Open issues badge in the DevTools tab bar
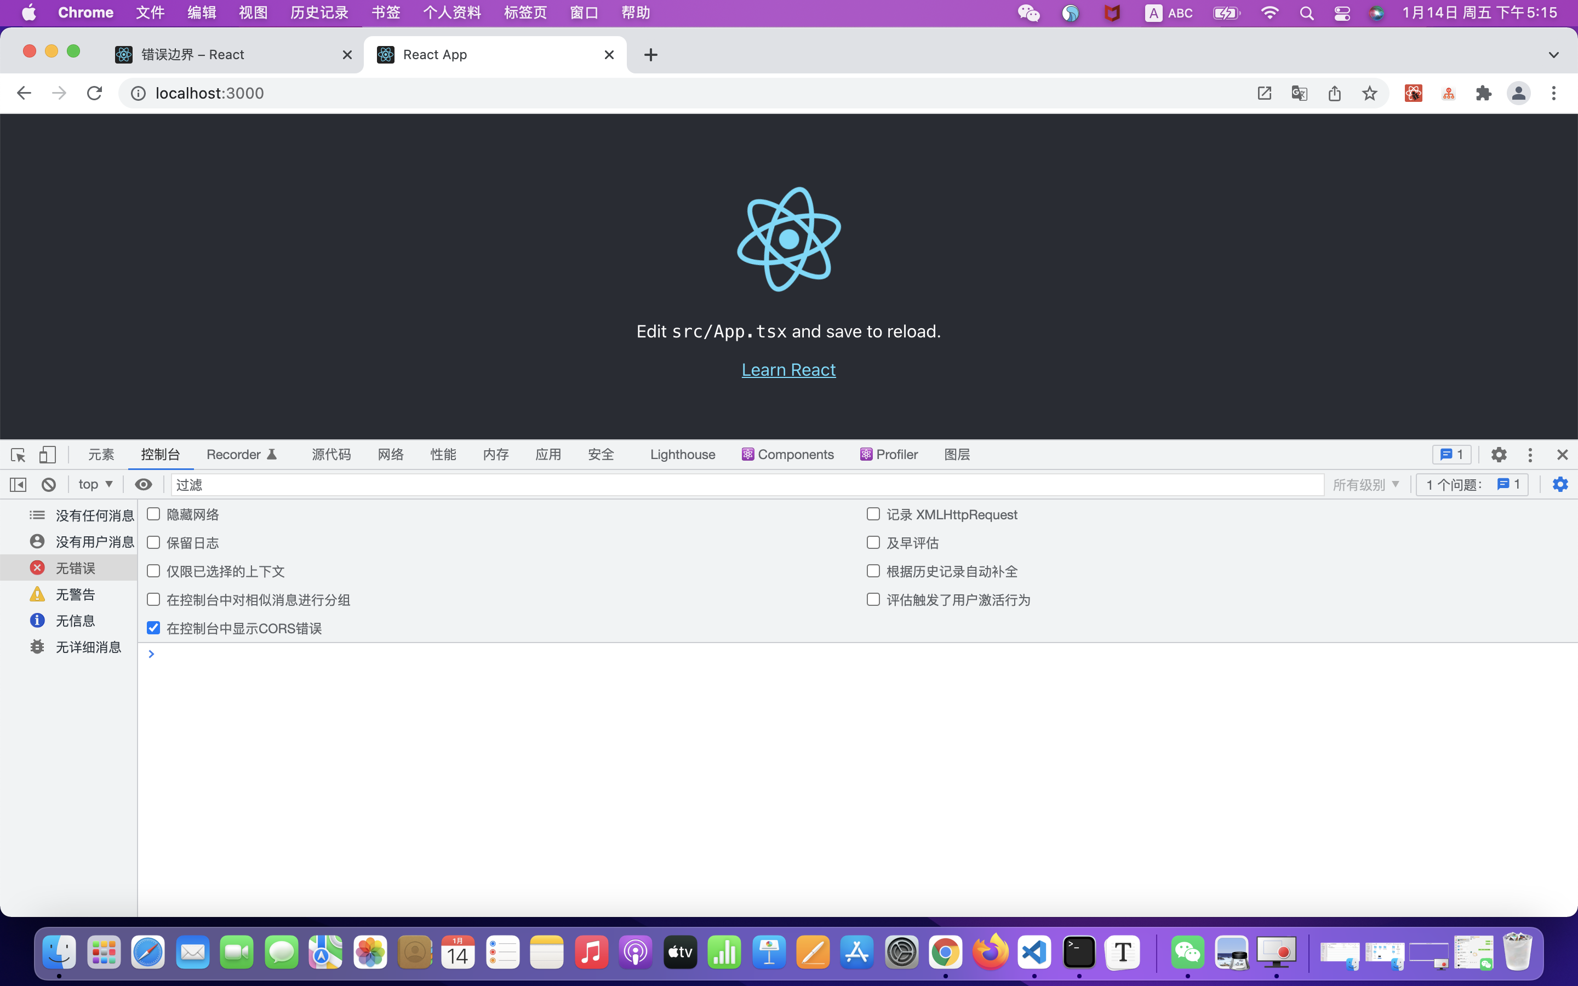Image resolution: width=1578 pixels, height=986 pixels. pos(1451,455)
